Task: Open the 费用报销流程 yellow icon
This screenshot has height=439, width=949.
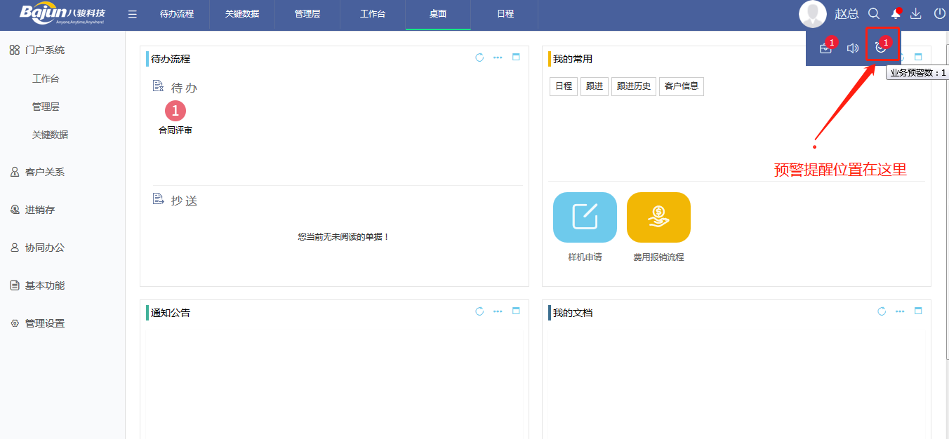Action: (658, 217)
